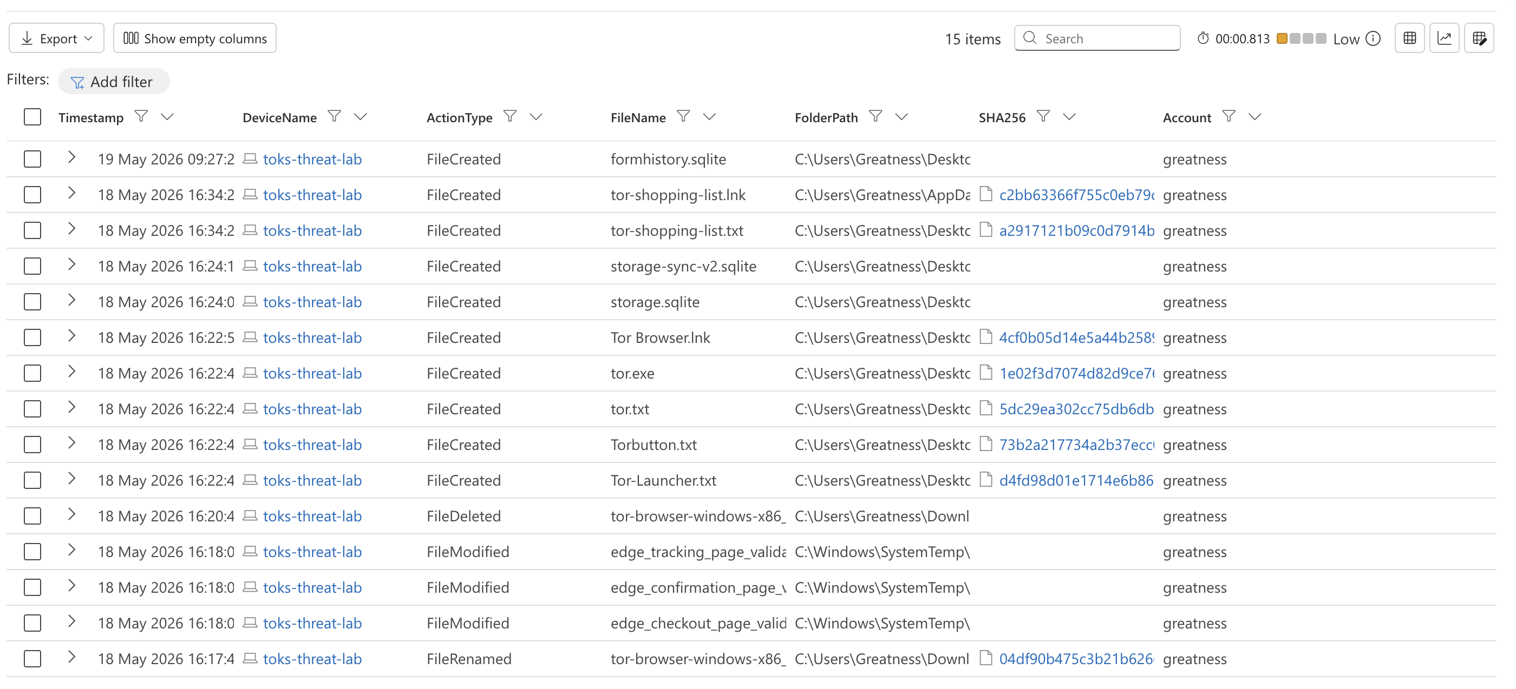Click file icon beside hash 5dc29ea302cc75db6db
Screen dimensions: 1516x689
pos(986,408)
